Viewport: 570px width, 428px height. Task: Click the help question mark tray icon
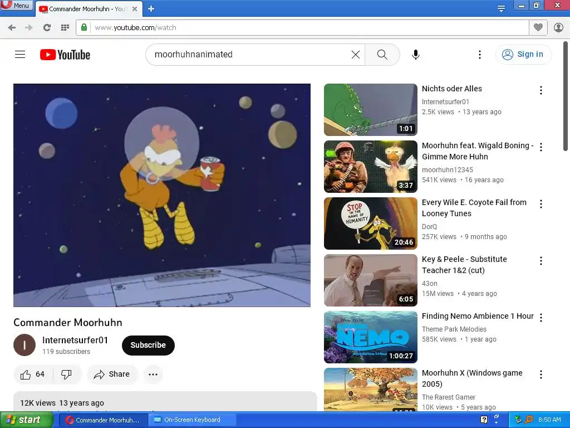(x=484, y=420)
